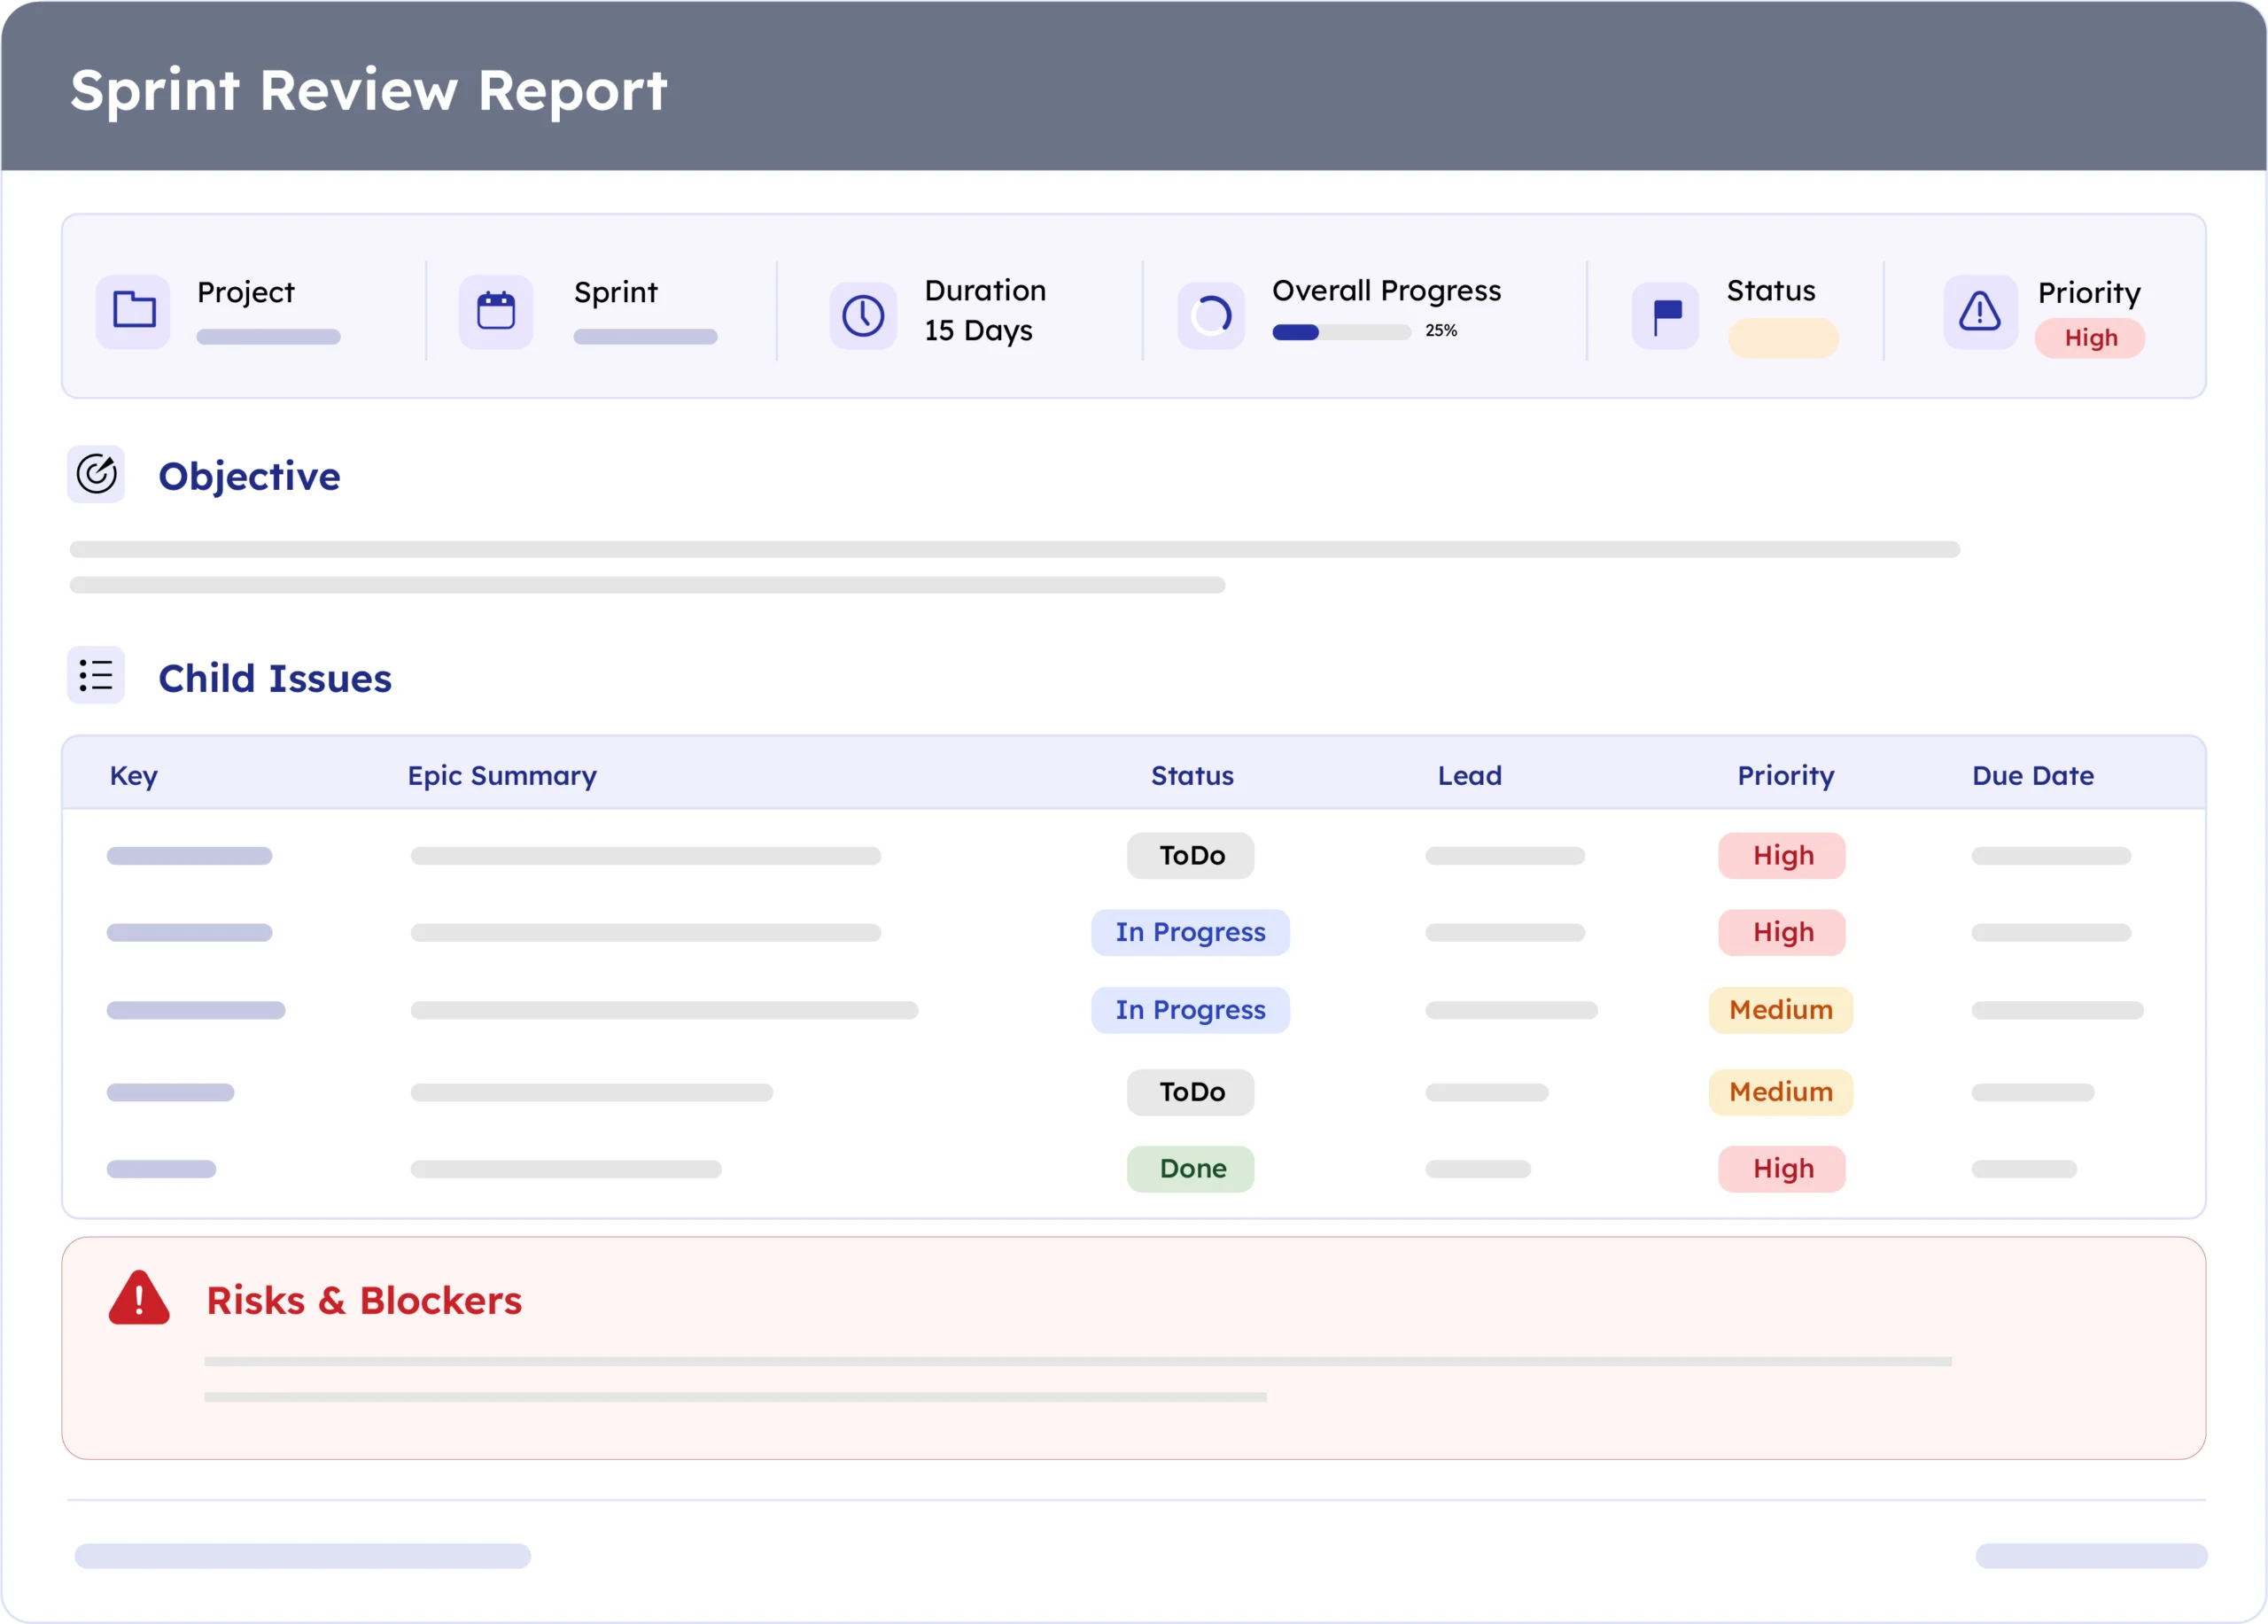Viewport: 2268px width, 1624px height.
Task: Click the Medium priority badge in the fourth row
Action: tap(1781, 1092)
